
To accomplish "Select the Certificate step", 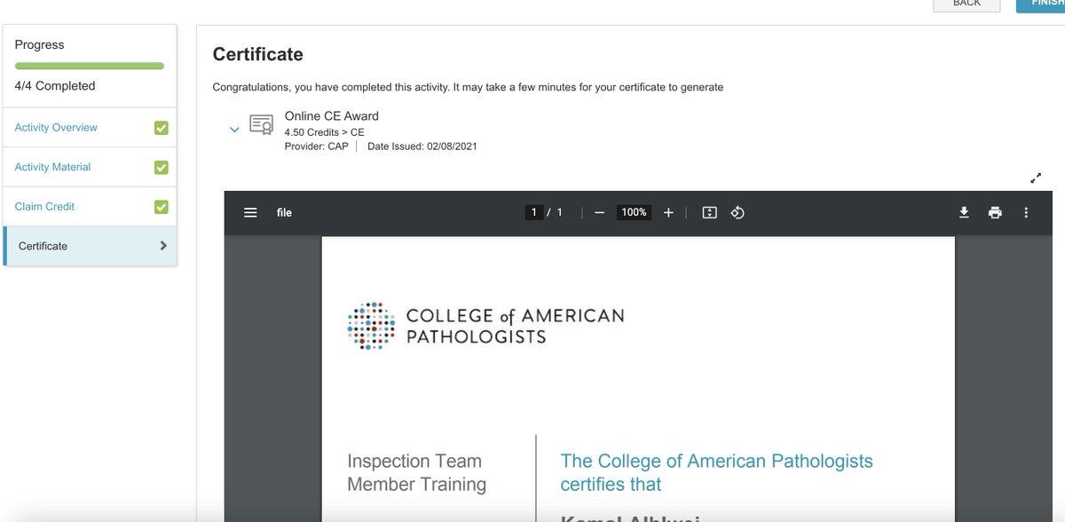I will point(91,246).
